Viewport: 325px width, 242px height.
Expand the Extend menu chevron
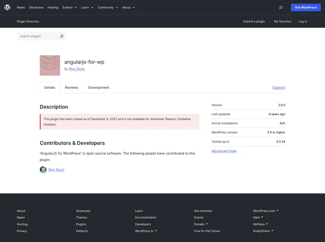pyautogui.click(x=76, y=8)
